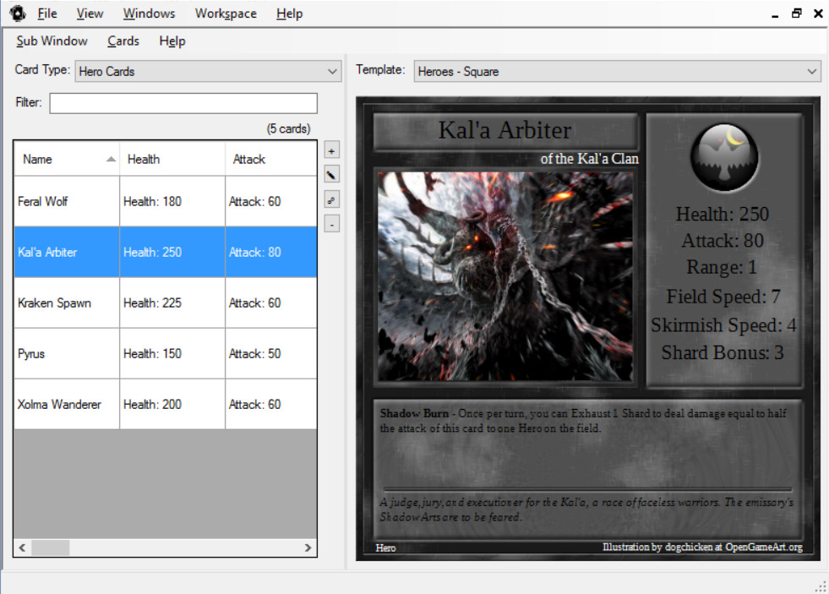829x594 pixels.
Task: Click the 'of the Kal'a Clan' subtitle
Action: tap(589, 159)
